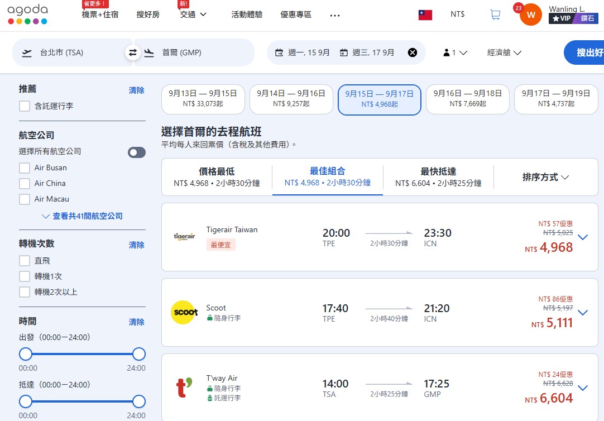This screenshot has height=421, width=604.
Task: Open the user avatar W profile icon
Action: [530, 15]
